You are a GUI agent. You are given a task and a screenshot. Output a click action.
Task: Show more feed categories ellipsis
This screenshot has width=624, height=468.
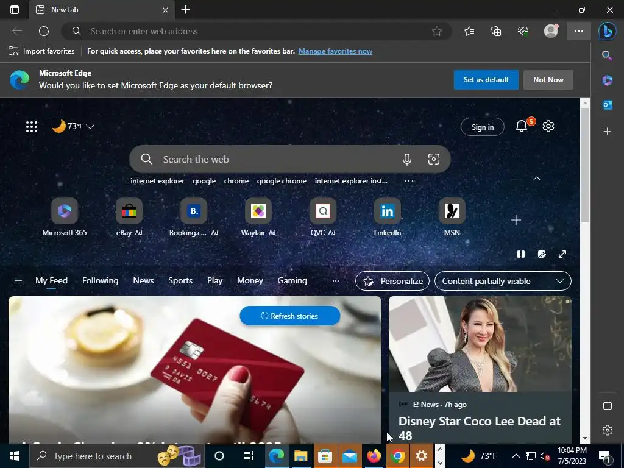[x=336, y=280]
